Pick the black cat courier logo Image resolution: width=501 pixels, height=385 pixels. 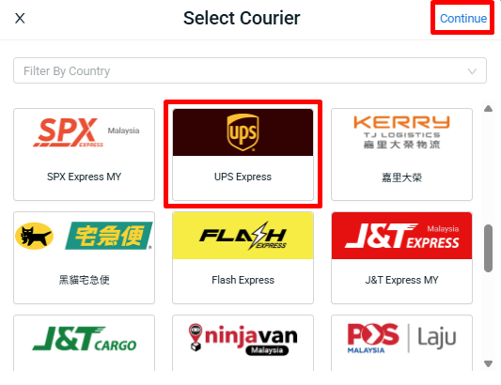pyautogui.click(x=84, y=236)
